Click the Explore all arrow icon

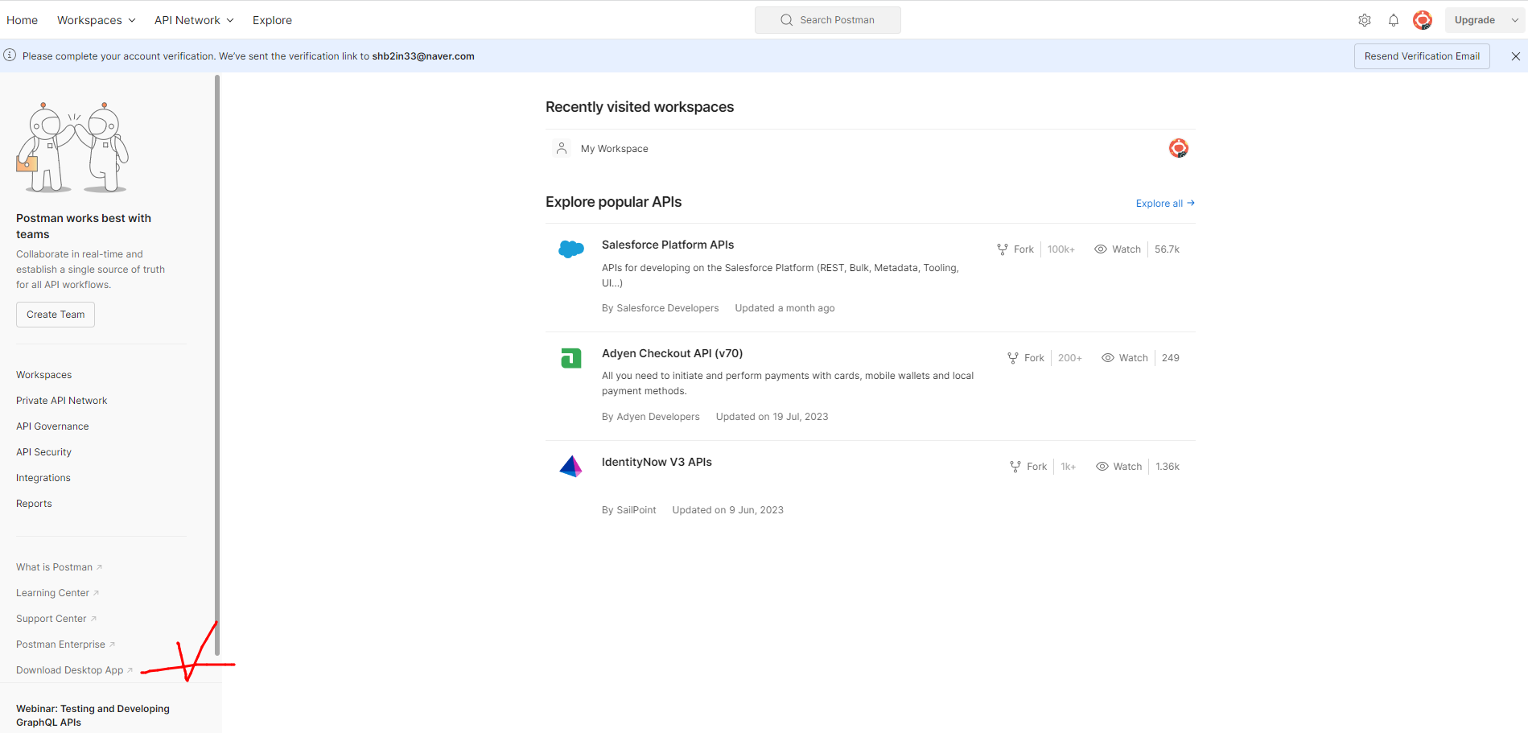point(1191,203)
